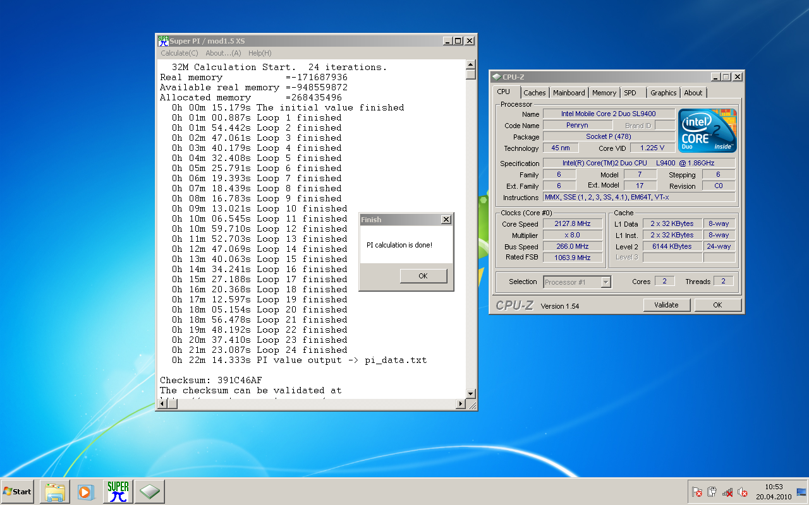
Task: Open the Graphics tab in CPU-Z
Action: click(x=664, y=93)
